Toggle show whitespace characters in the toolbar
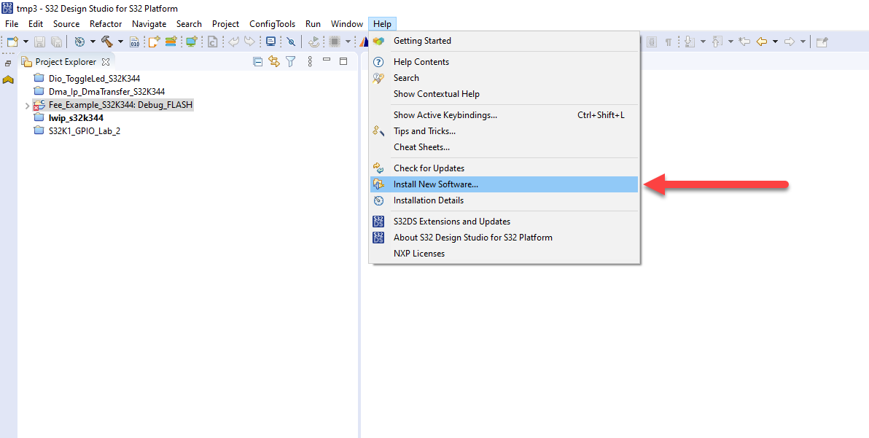The width and height of the screenshot is (869, 438). pyautogui.click(x=669, y=42)
